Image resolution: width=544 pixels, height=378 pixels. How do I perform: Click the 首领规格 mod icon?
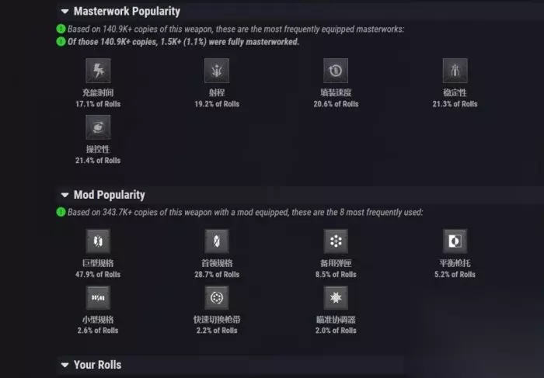coord(217,241)
